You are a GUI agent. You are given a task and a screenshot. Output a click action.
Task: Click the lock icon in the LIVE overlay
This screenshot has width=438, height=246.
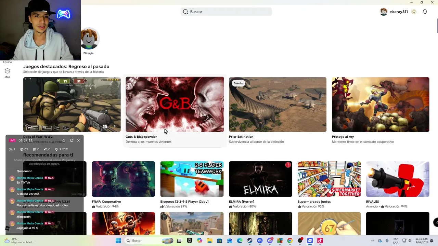coord(64,140)
